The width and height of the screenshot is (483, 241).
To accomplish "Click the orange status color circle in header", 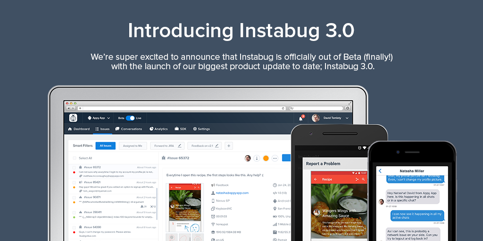I will tap(266, 158).
